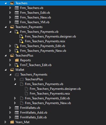Click the warning file icon of Frm_Teachers_Payments_Edit.vb

pos(17,46)
